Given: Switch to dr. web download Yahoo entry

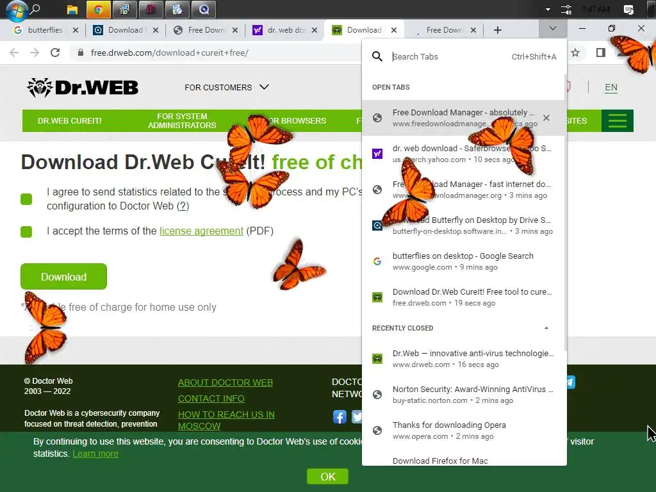Looking at the screenshot, I should click(x=463, y=154).
